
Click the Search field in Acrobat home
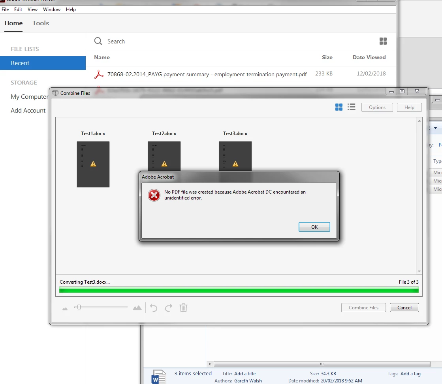(x=116, y=41)
